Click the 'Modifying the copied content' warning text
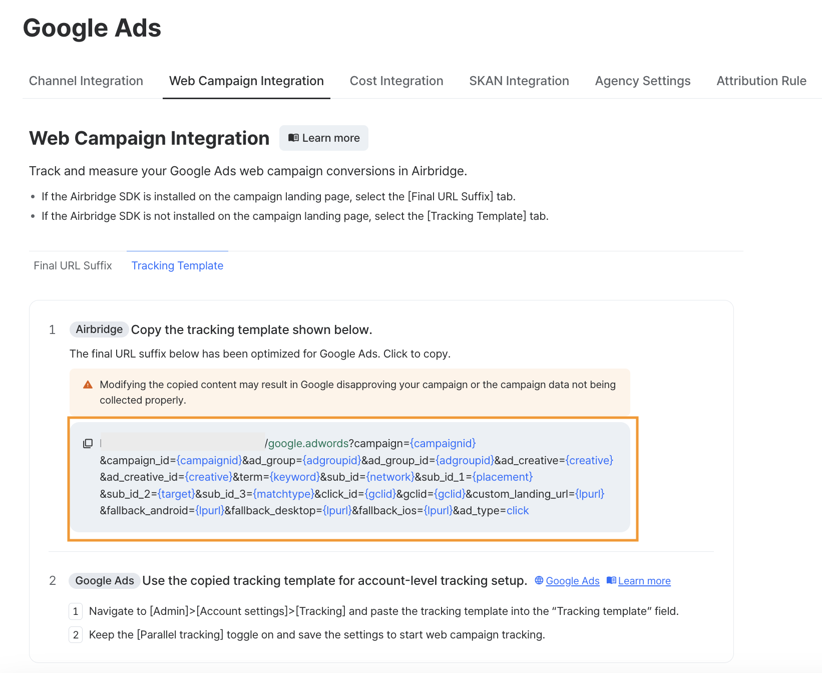The width and height of the screenshot is (822, 673). [x=357, y=392]
